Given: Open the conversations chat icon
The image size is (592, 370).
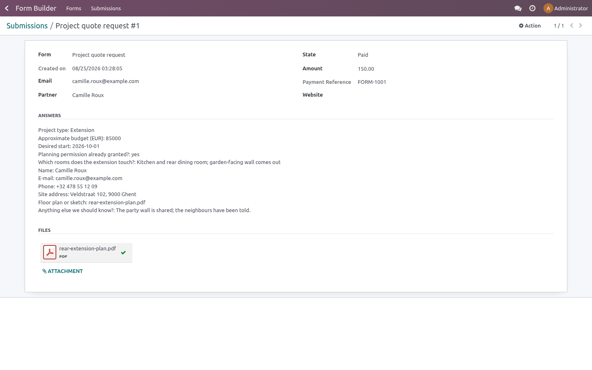Looking at the screenshot, I should point(518,8).
